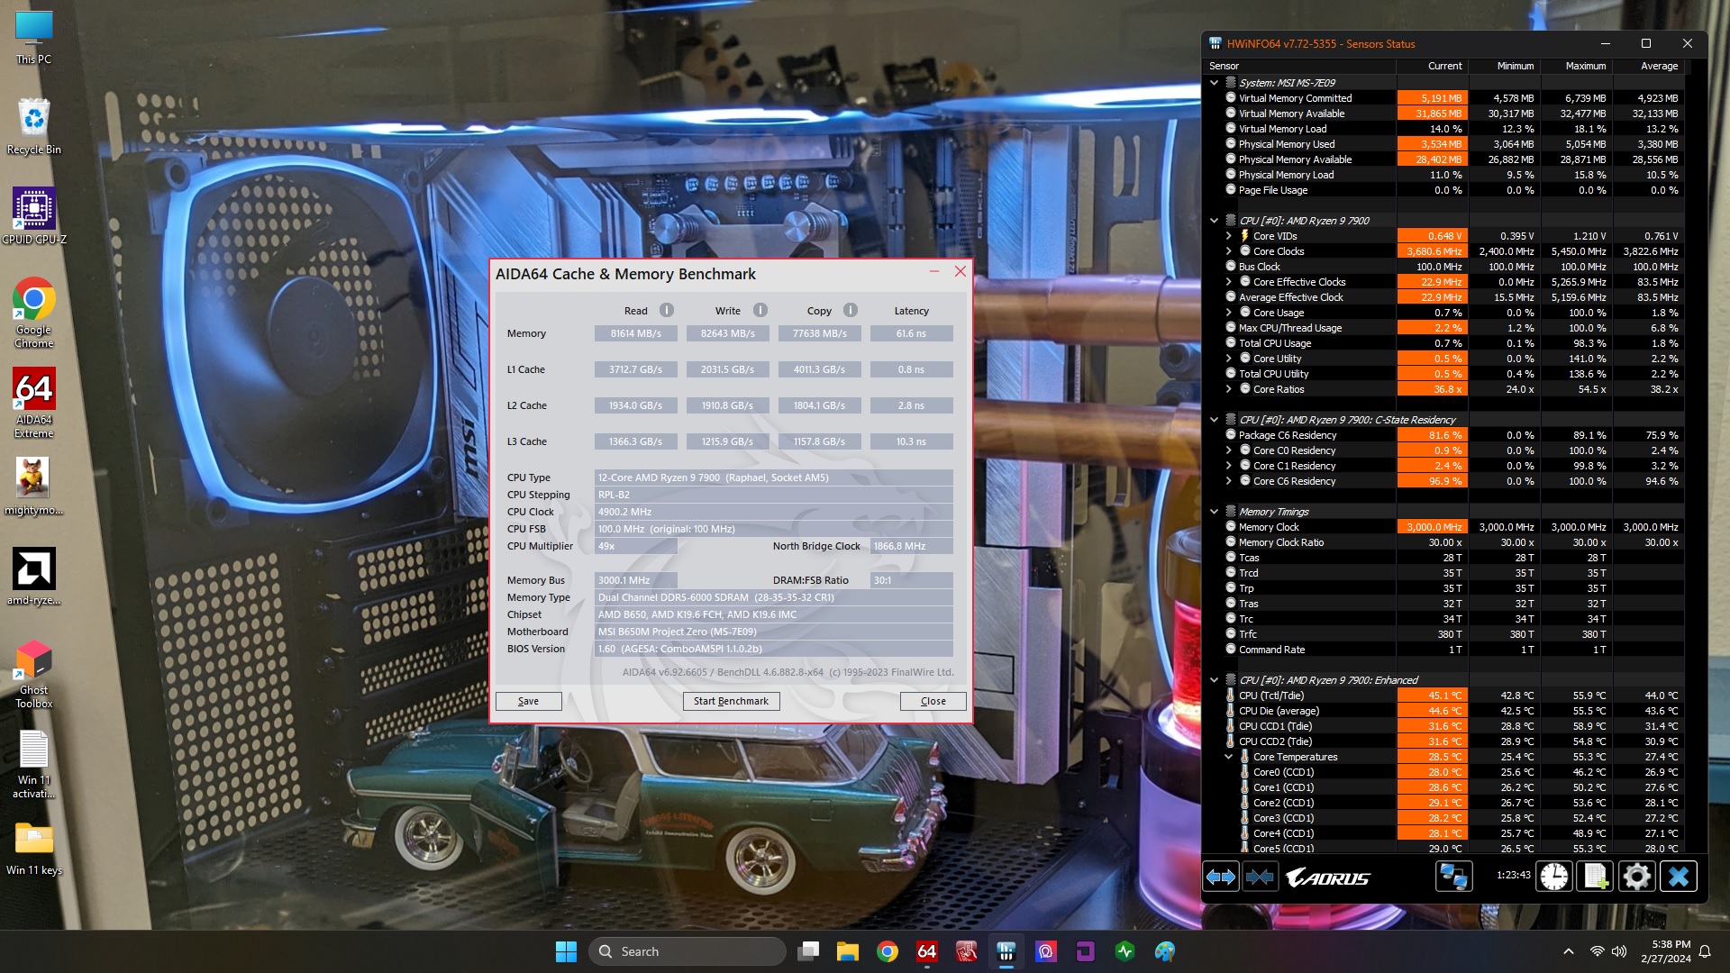Click the Sensor column header
The image size is (1730, 973).
[1300, 66]
